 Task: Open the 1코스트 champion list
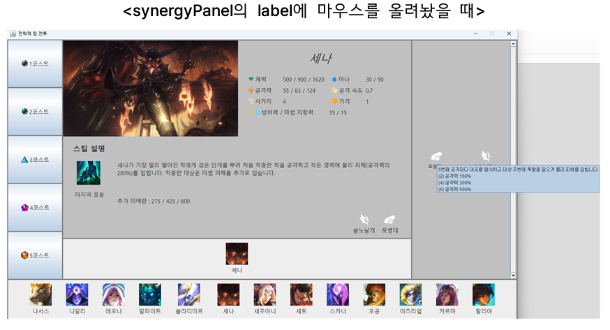pyautogui.click(x=35, y=63)
